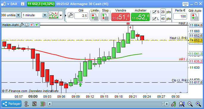The height and width of the screenshot is (109, 204).
Task: Place a Stop order icon
Action: click(x=105, y=17)
